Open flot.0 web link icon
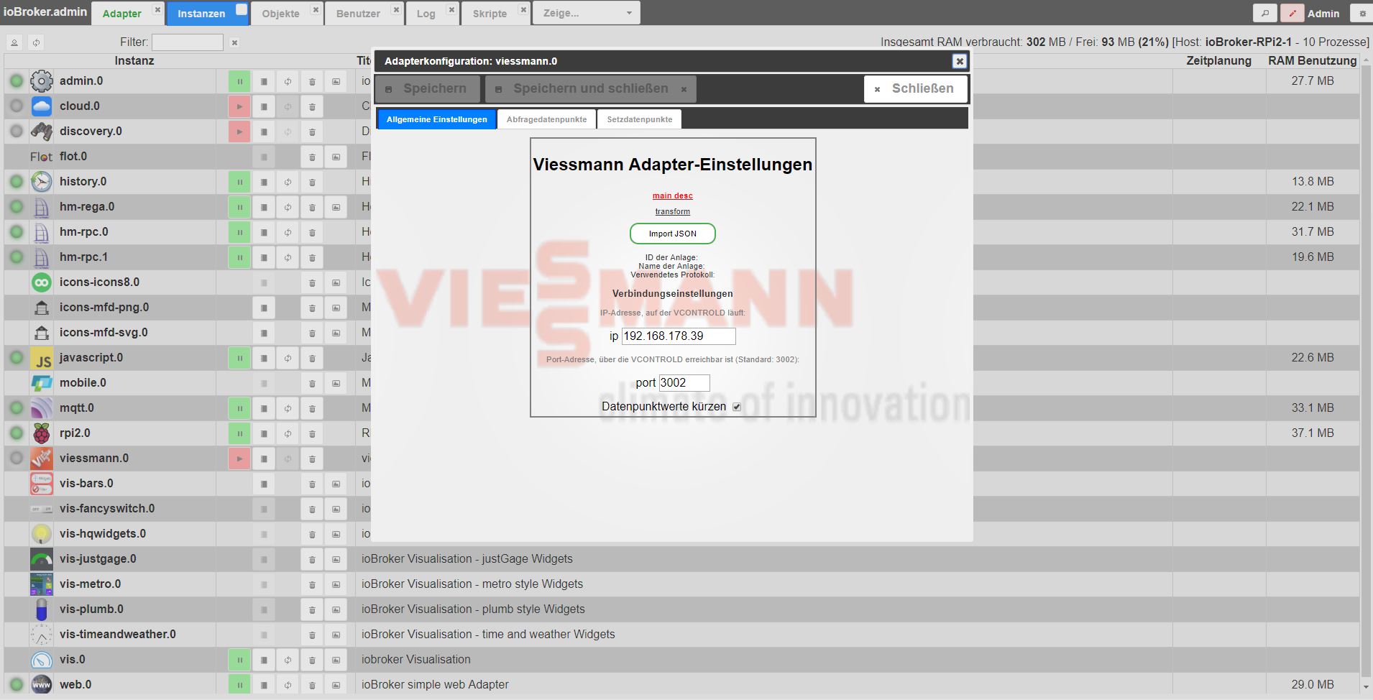The width and height of the screenshot is (1373, 700). coord(336,157)
